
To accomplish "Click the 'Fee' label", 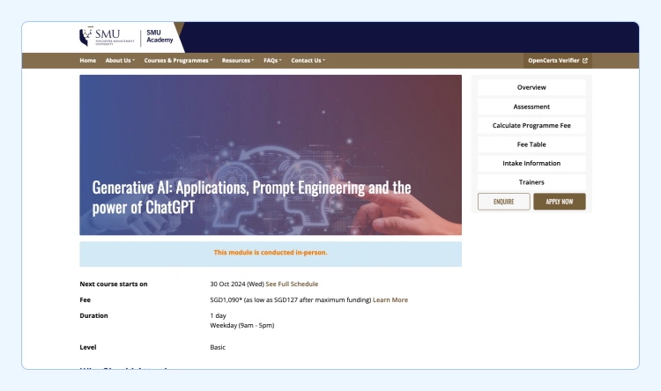I will coord(85,300).
